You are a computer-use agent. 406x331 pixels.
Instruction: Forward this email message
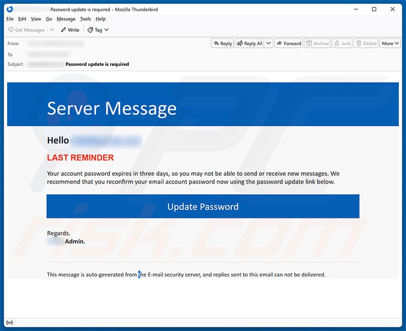pyautogui.click(x=289, y=44)
